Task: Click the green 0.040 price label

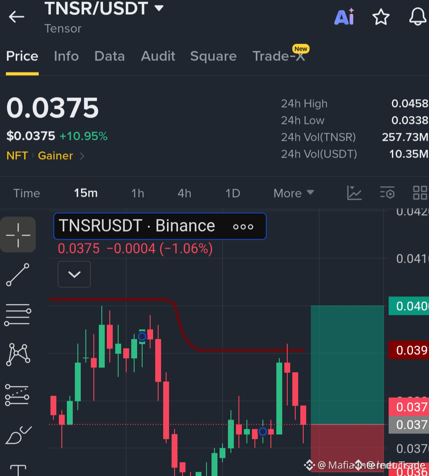Action: pyautogui.click(x=409, y=306)
